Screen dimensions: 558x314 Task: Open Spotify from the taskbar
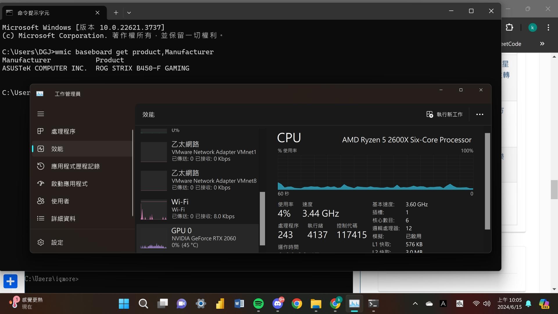click(258, 304)
